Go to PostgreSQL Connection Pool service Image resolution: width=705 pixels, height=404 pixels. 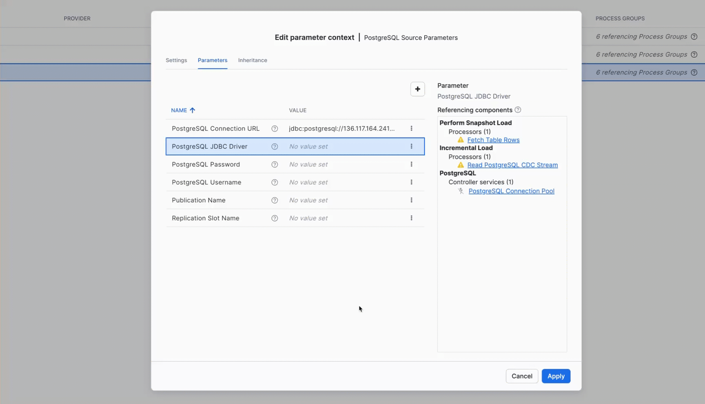tap(511, 191)
